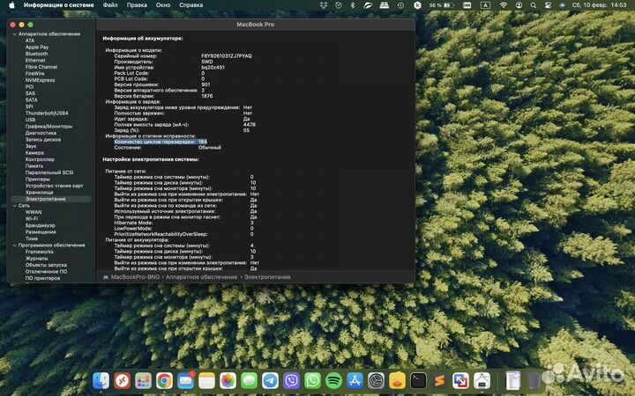The width and height of the screenshot is (635, 396).
Task: Collapse the Программное обеспечение section
Action: 15,246
